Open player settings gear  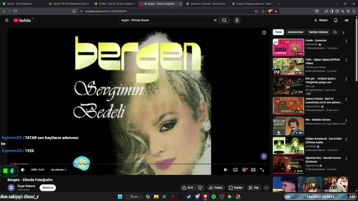(244, 169)
